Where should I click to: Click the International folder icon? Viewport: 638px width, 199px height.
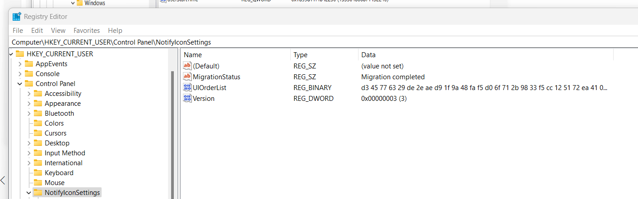pos(38,163)
